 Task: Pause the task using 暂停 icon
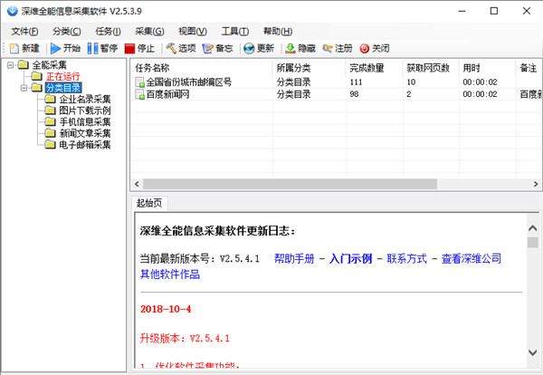coord(92,48)
